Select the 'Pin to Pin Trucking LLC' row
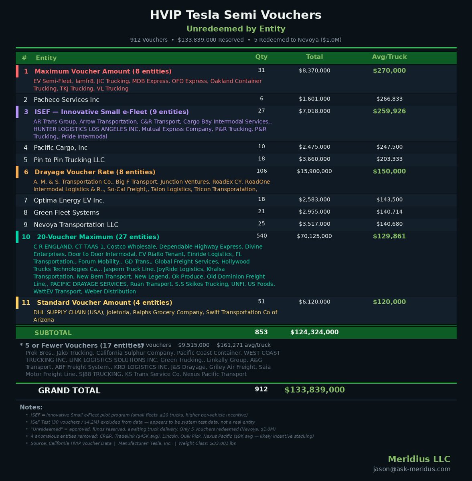 pos(236,160)
